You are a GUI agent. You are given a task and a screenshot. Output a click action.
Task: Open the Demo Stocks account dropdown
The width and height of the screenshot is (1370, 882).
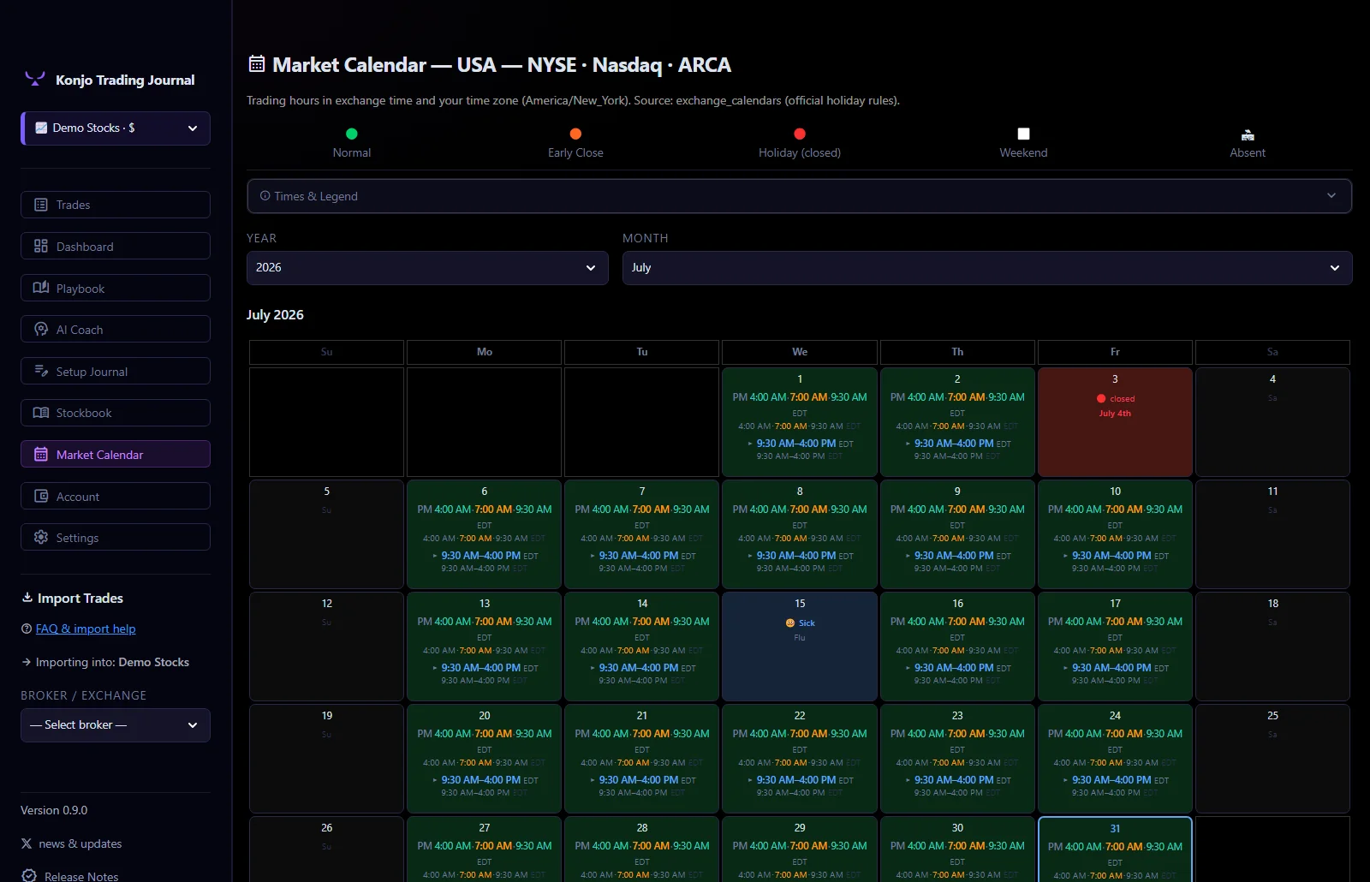[116, 128]
